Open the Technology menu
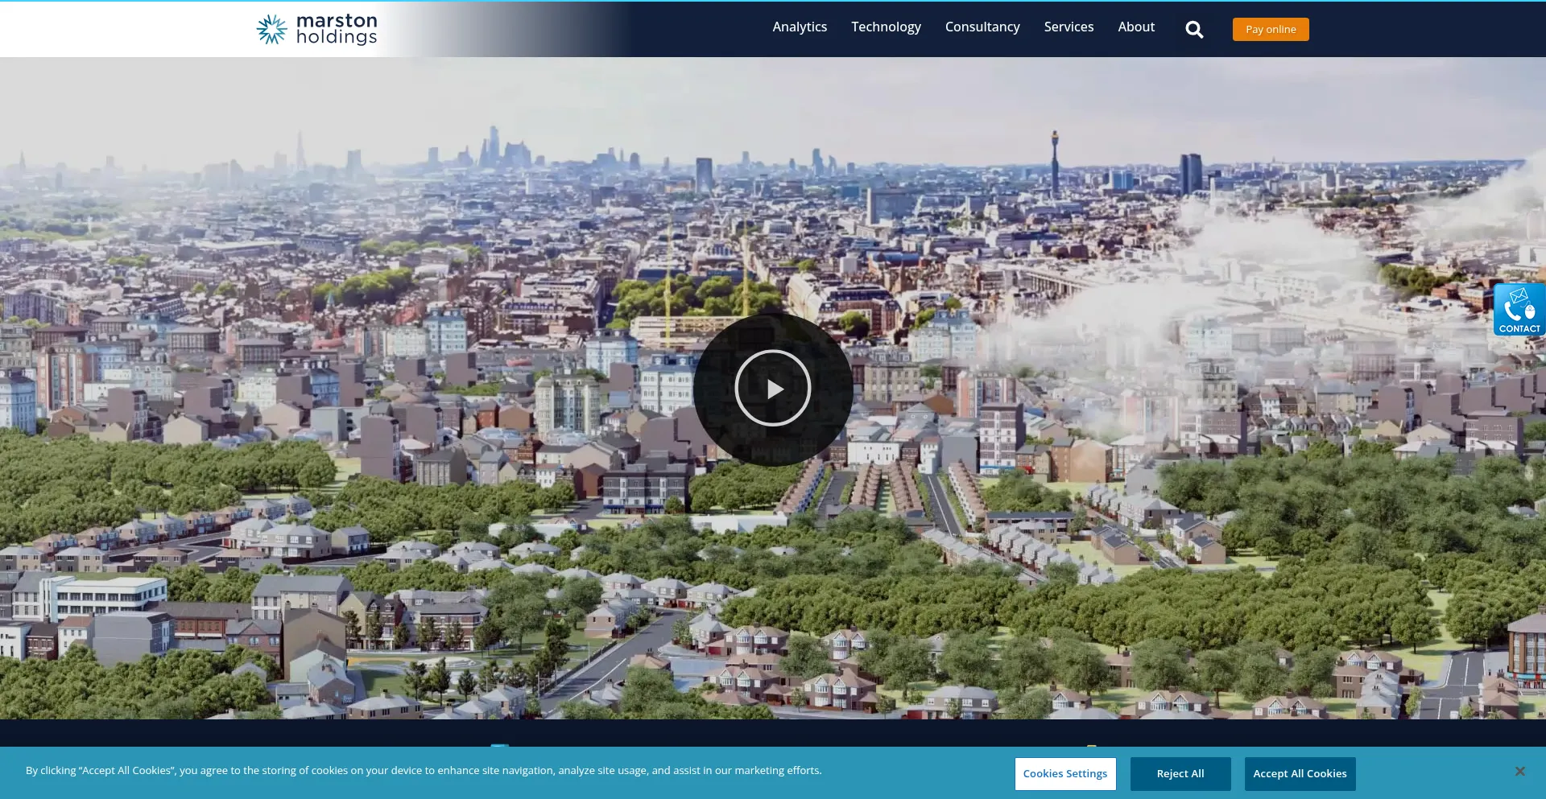Image resolution: width=1546 pixels, height=799 pixels. tap(886, 27)
